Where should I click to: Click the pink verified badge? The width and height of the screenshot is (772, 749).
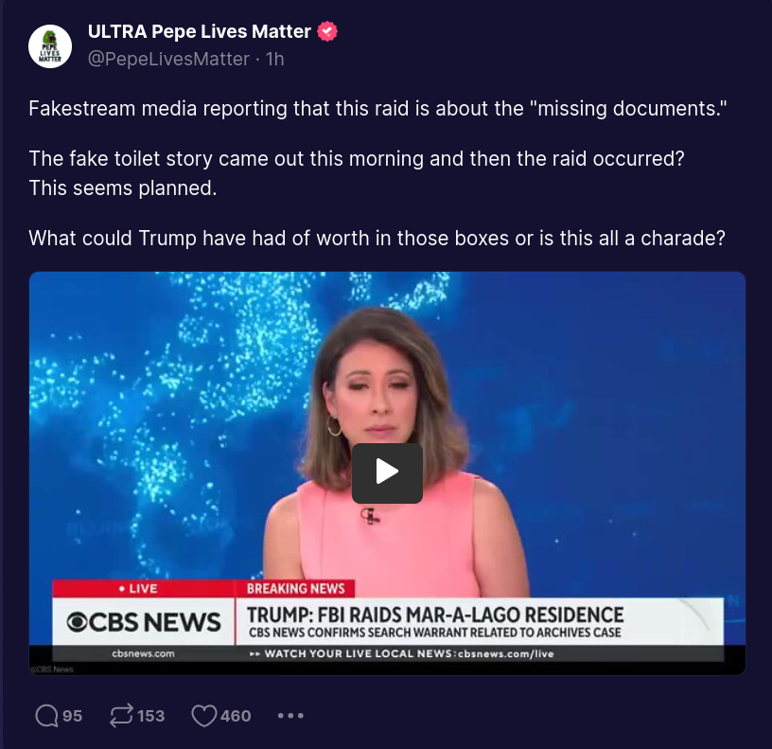coord(327,31)
